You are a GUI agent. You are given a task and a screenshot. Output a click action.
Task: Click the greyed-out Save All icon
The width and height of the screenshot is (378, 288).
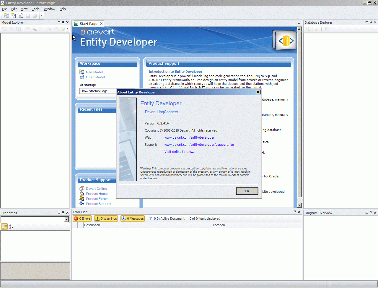pyautogui.click(x=35, y=16)
